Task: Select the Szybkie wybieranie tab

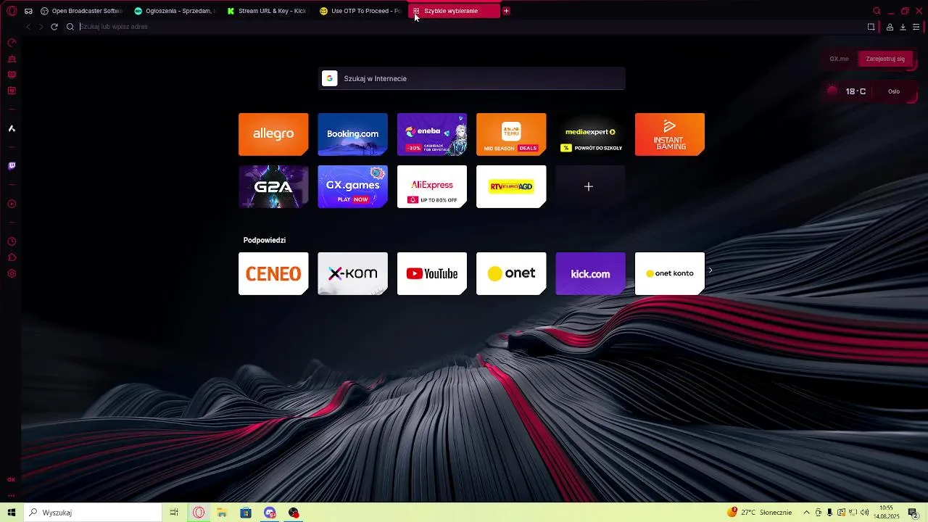Action: pos(454,11)
